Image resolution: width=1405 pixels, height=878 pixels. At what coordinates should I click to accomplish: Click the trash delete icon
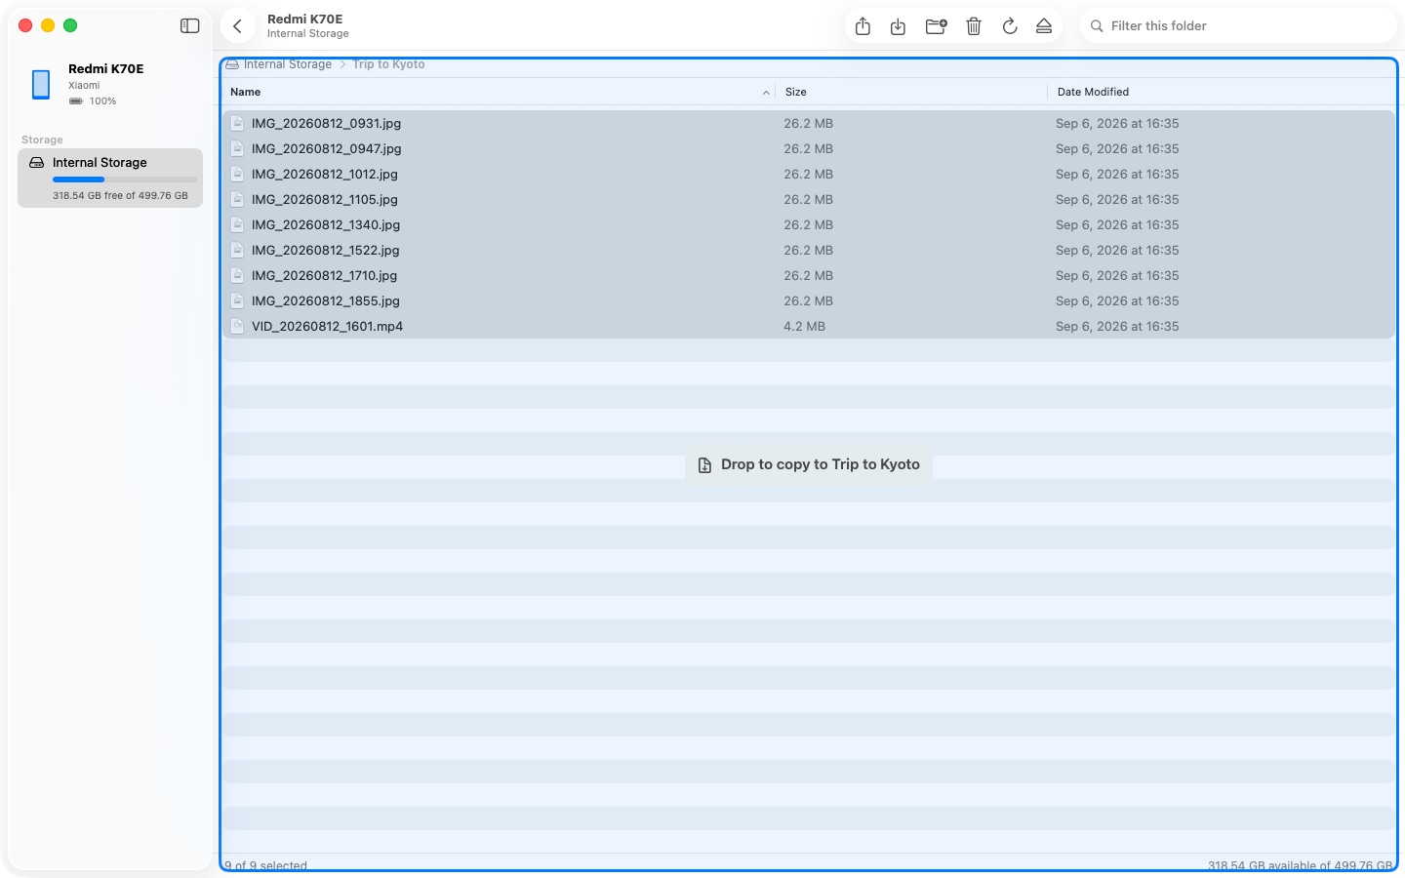point(974,26)
